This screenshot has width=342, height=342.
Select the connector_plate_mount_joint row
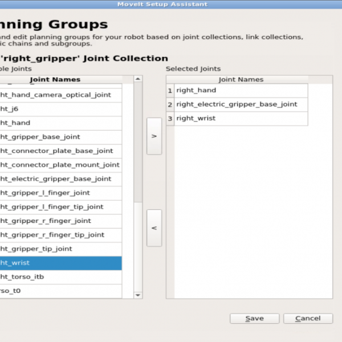point(61,165)
